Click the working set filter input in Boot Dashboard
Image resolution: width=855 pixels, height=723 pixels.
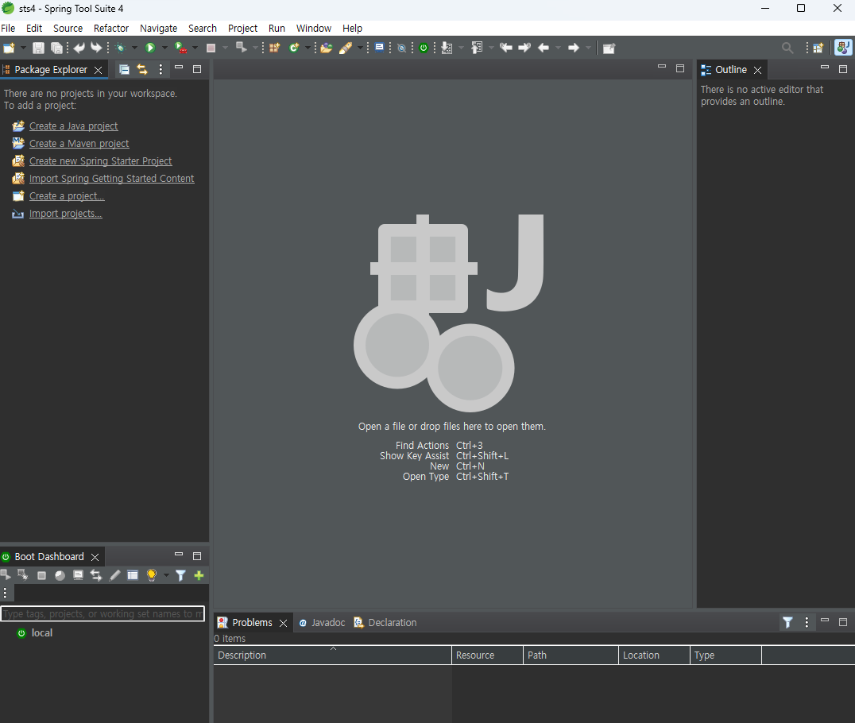coord(103,613)
